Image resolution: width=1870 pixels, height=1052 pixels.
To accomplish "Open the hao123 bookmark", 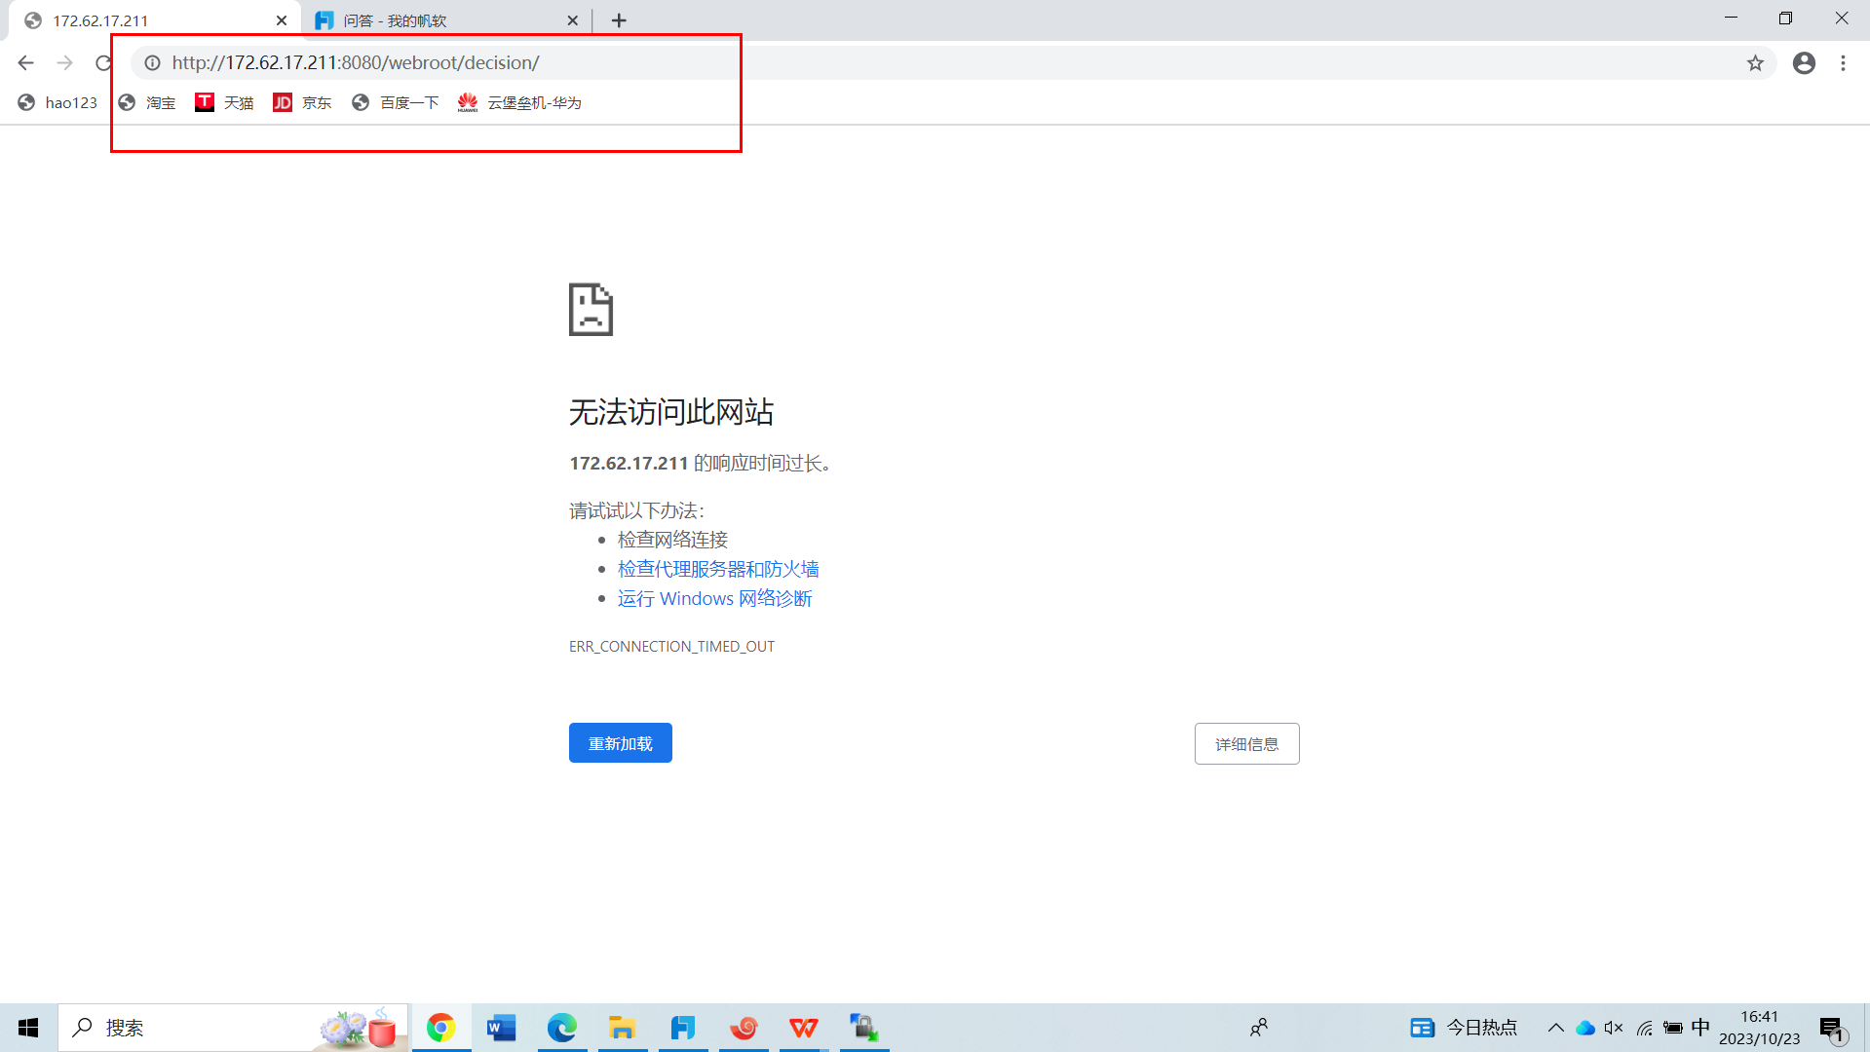I will coord(57,102).
